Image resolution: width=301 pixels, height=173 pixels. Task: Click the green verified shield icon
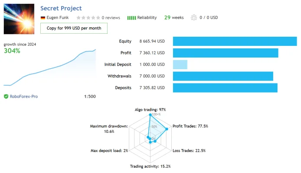[x=6, y=96]
